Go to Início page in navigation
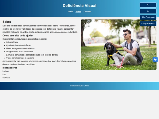 [x=70, y=12]
